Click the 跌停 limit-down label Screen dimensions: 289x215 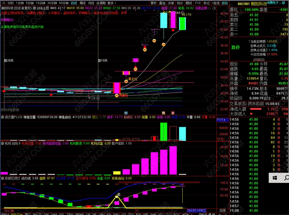click(x=235, y=47)
